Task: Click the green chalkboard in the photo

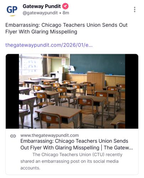Action: 97,64
